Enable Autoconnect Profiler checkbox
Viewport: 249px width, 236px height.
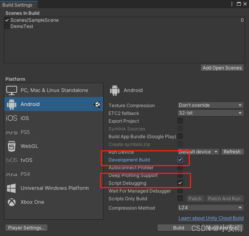pos(180,167)
